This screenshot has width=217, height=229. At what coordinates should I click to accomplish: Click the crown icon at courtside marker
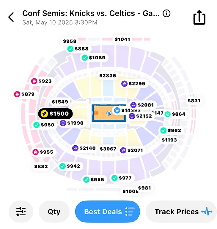(x=117, y=110)
